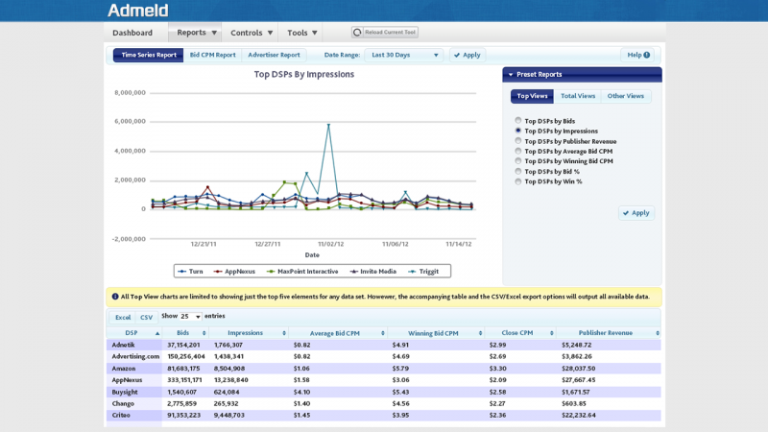This screenshot has width=768, height=432.
Task: Select Top DSPs by Publisher Revenue
Action: pyautogui.click(x=517, y=141)
